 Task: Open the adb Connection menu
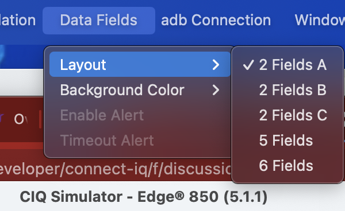216,21
